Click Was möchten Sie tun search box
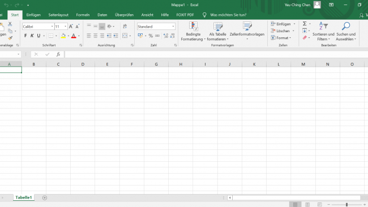 coord(228,15)
